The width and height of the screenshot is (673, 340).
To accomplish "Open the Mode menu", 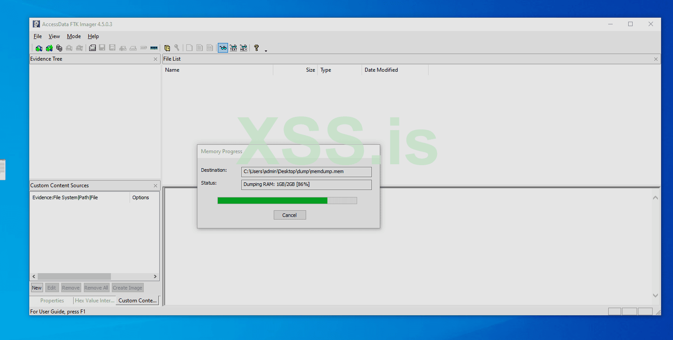I will pyautogui.click(x=74, y=36).
